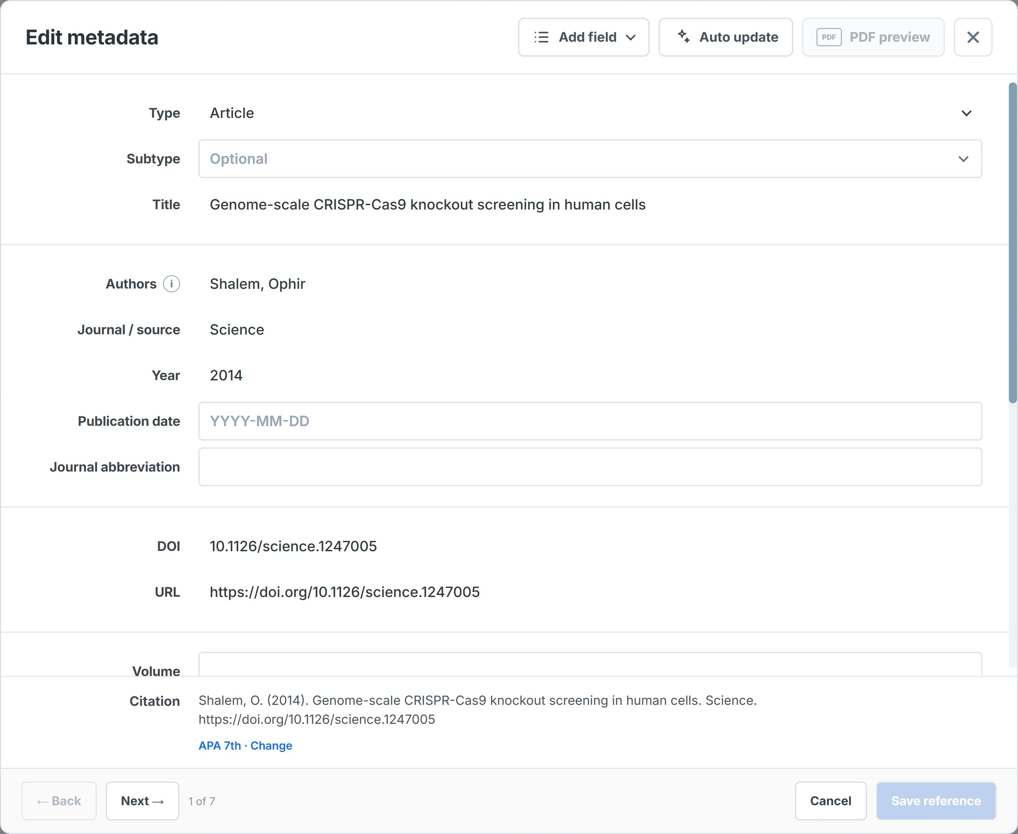Click the DOI value 10.1126/science.1247005
The width and height of the screenshot is (1018, 834).
(293, 546)
